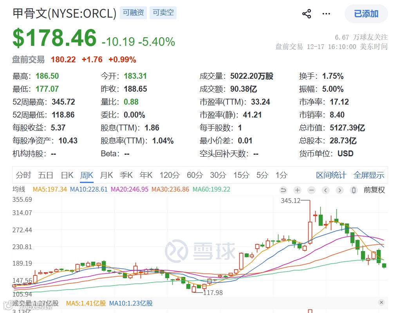Screen dimensions: 401x313
Task: Select the 120分 interval tab
Action: 170,175
